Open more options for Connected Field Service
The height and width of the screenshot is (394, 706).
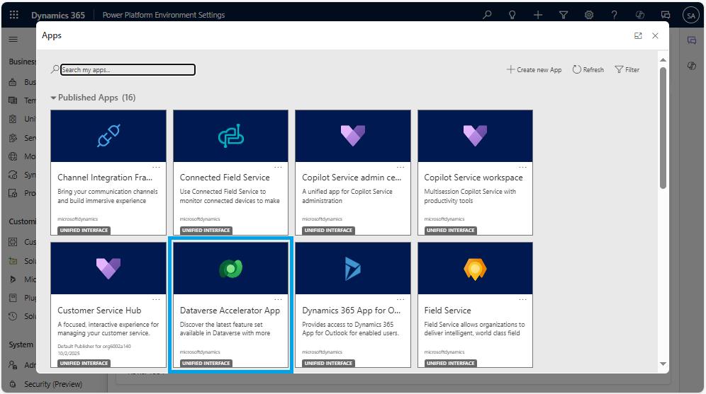tap(278, 167)
